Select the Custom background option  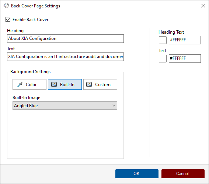point(100,85)
